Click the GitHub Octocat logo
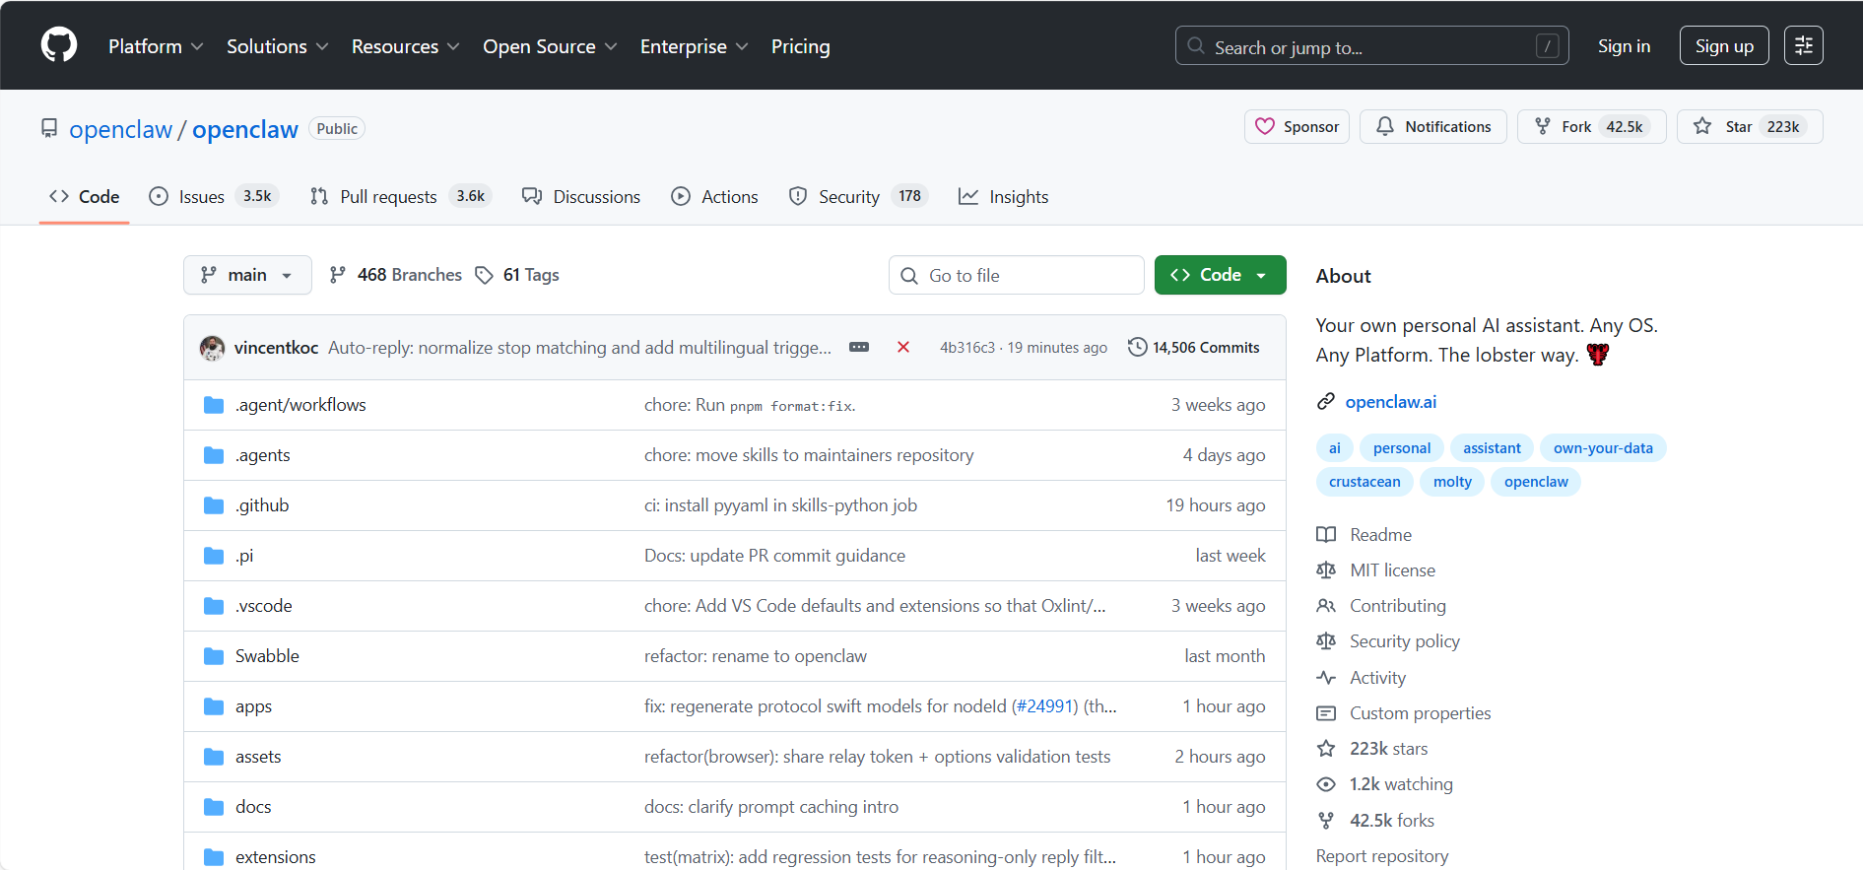 [59, 45]
